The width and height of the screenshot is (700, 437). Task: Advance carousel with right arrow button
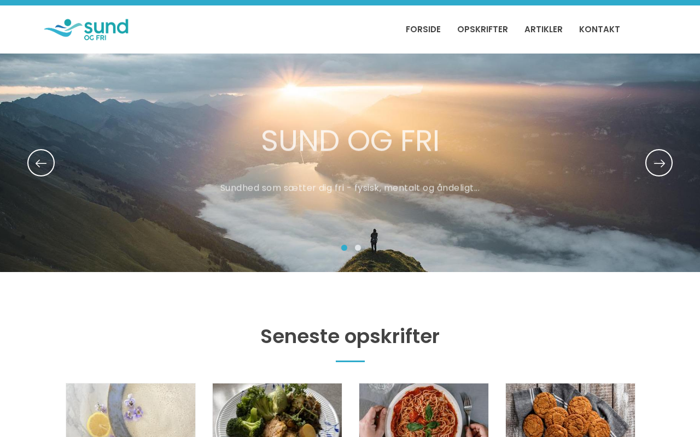(x=659, y=163)
